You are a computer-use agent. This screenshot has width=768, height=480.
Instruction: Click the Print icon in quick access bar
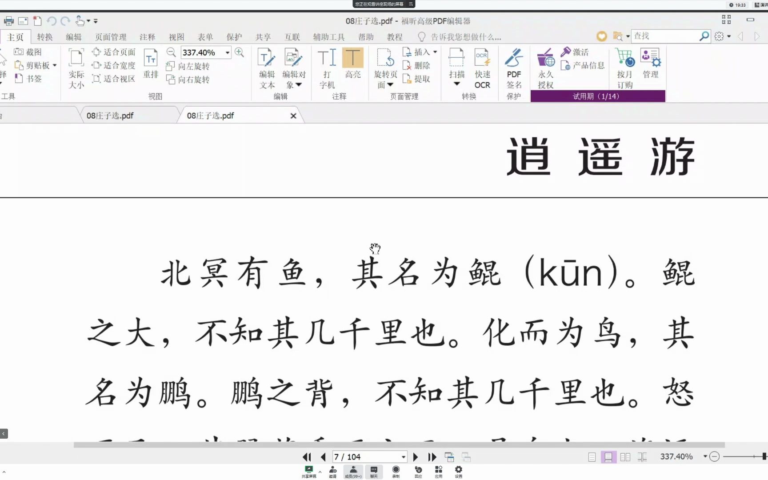pos(8,21)
